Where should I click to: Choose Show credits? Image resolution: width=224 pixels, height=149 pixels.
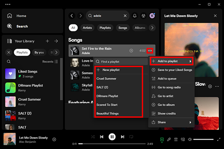(171, 113)
